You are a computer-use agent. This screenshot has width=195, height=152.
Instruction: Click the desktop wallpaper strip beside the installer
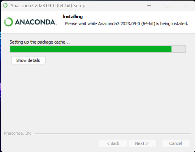[x=0, y=80]
